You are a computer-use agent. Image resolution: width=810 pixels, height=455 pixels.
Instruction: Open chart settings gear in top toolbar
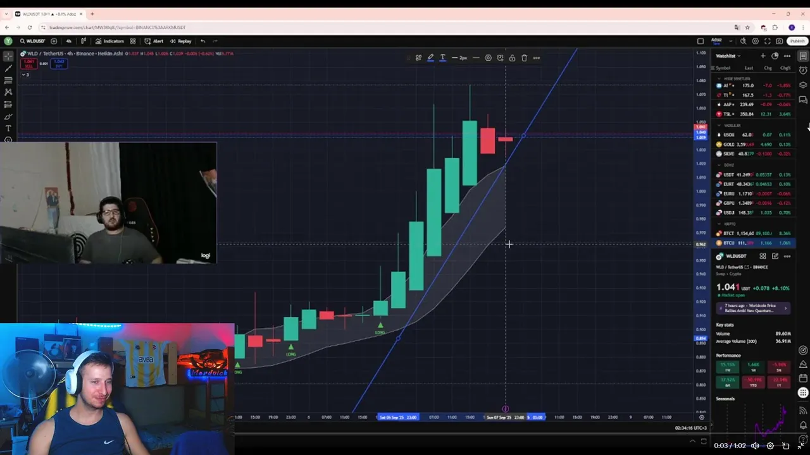756,41
